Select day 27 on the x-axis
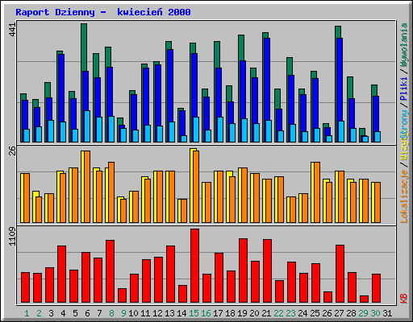Viewport: 413px width, 322px height. click(339, 313)
